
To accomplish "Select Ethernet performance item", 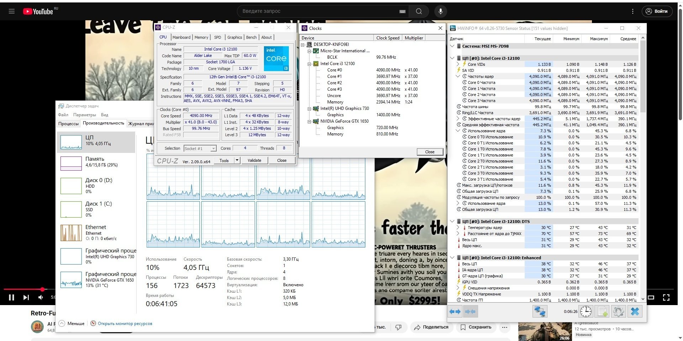I will point(96,233).
